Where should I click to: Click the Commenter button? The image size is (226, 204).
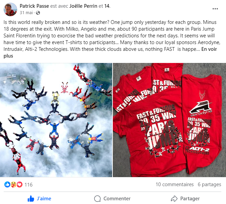coord(112,199)
